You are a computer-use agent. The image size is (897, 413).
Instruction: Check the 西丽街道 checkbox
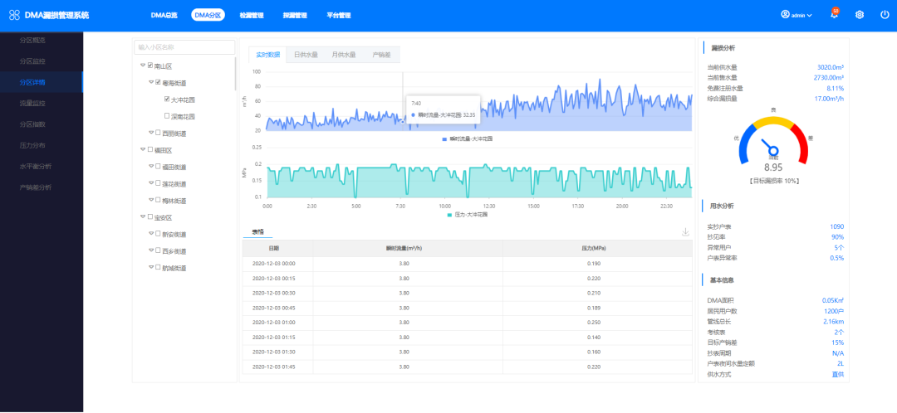point(159,133)
